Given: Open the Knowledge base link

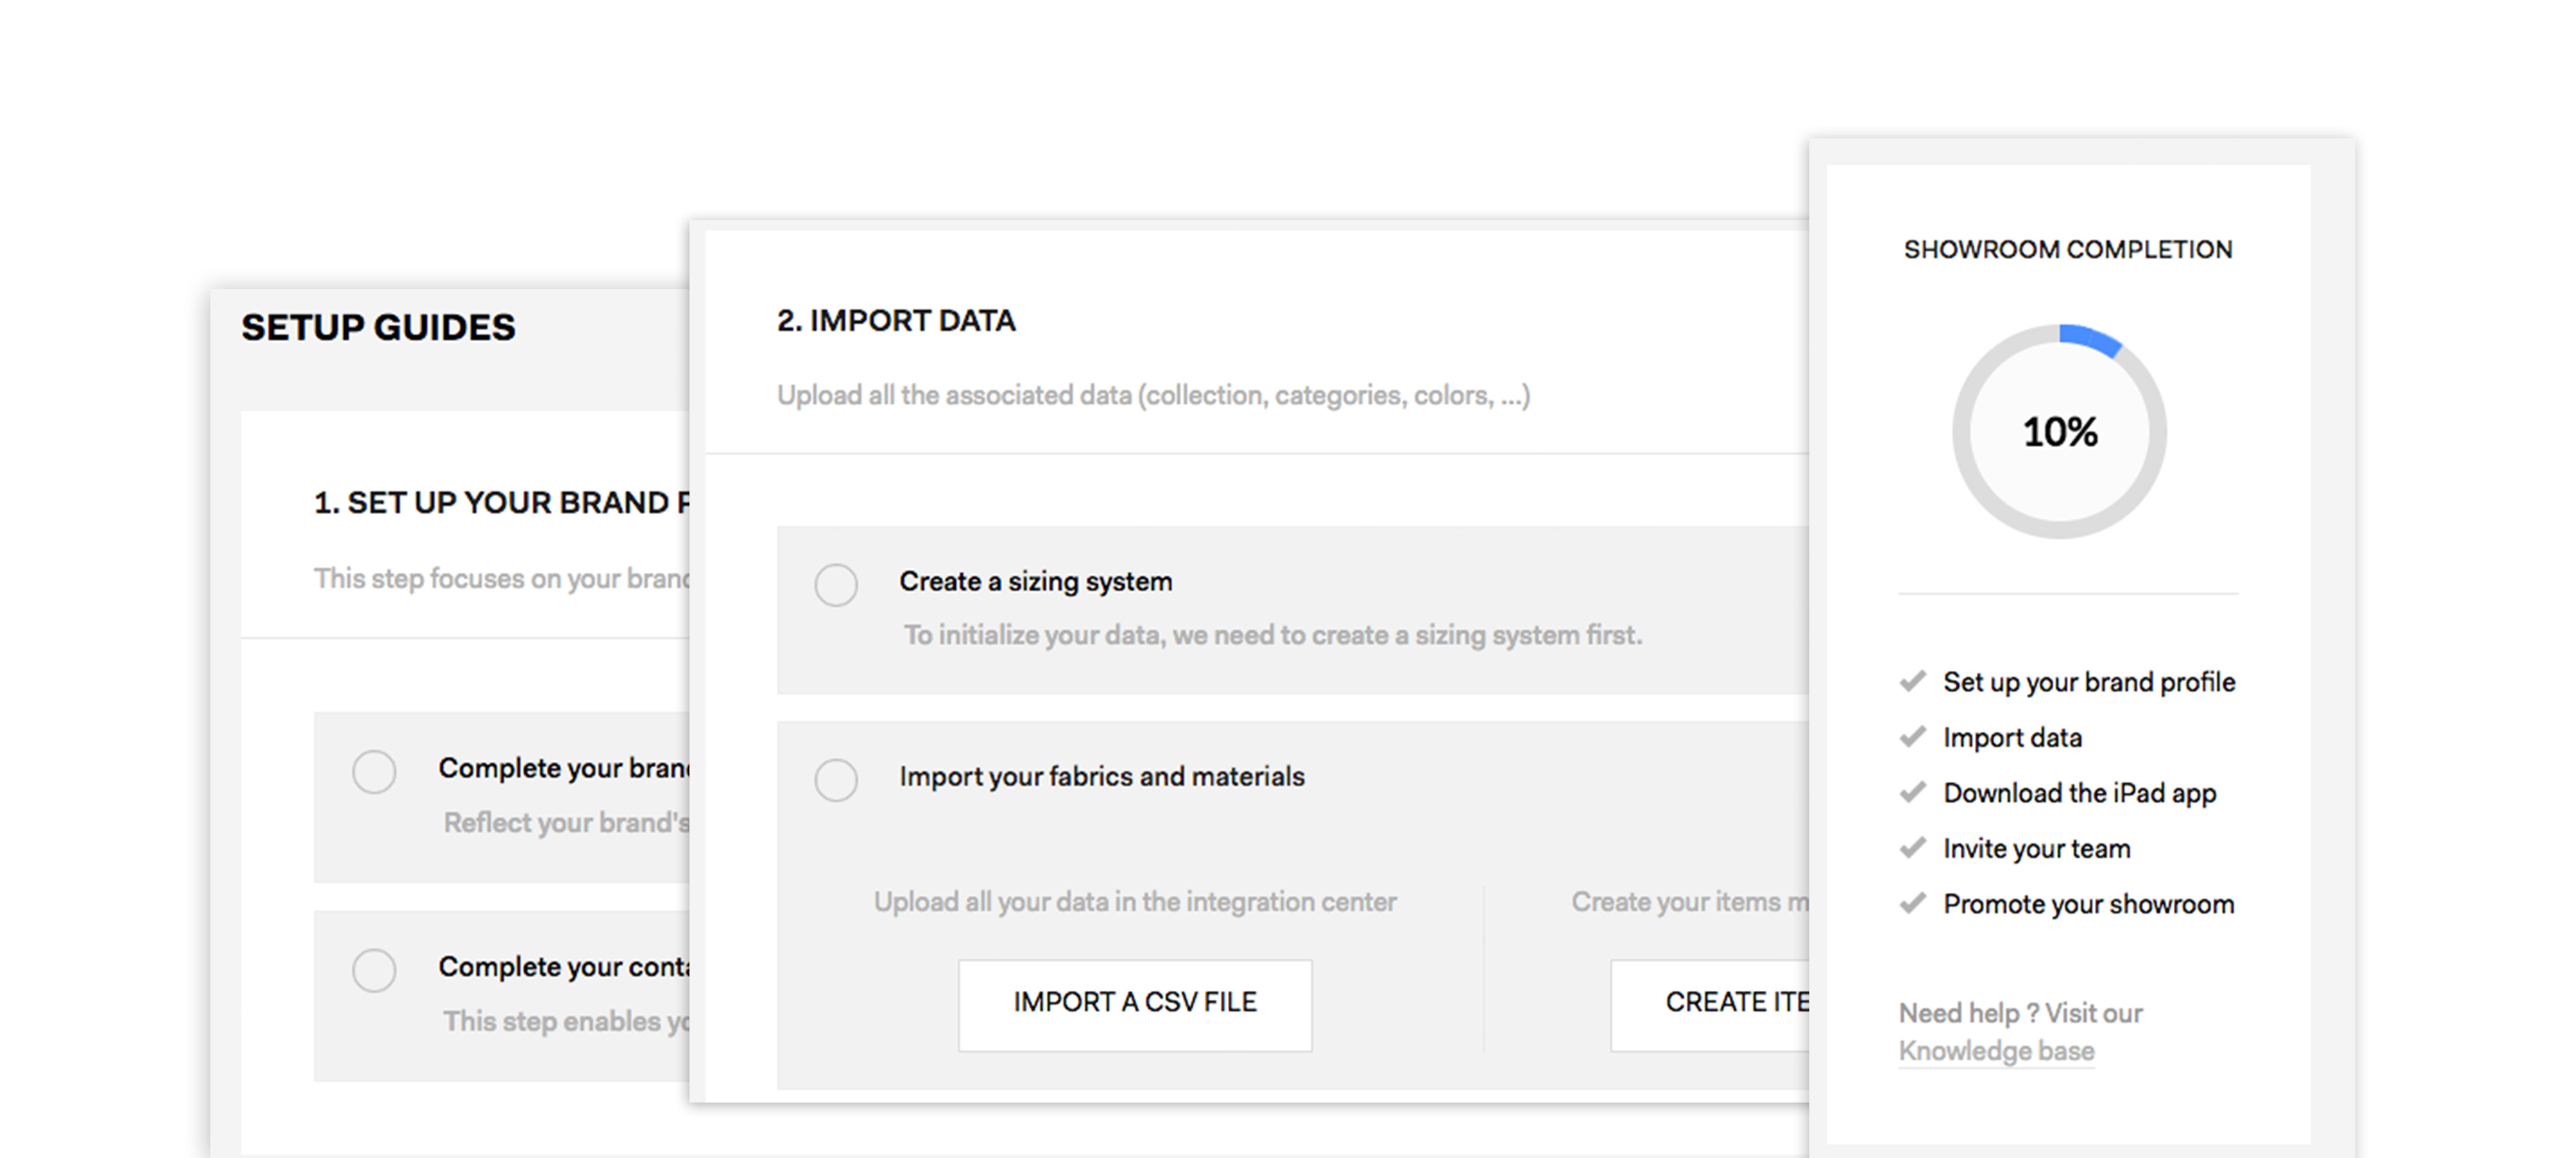Looking at the screenshot, I should click(x=1996, y=1051).
